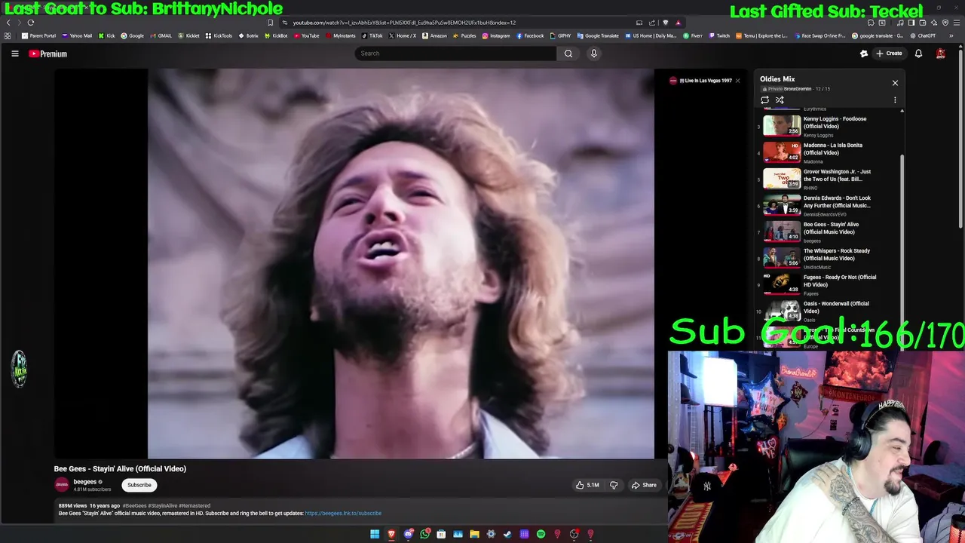Click the Share button
965x543 pixels.
(x=644, y=485)
